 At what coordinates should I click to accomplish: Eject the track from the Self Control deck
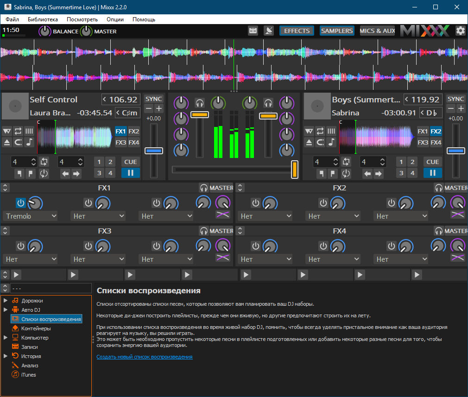coord(7,142)
